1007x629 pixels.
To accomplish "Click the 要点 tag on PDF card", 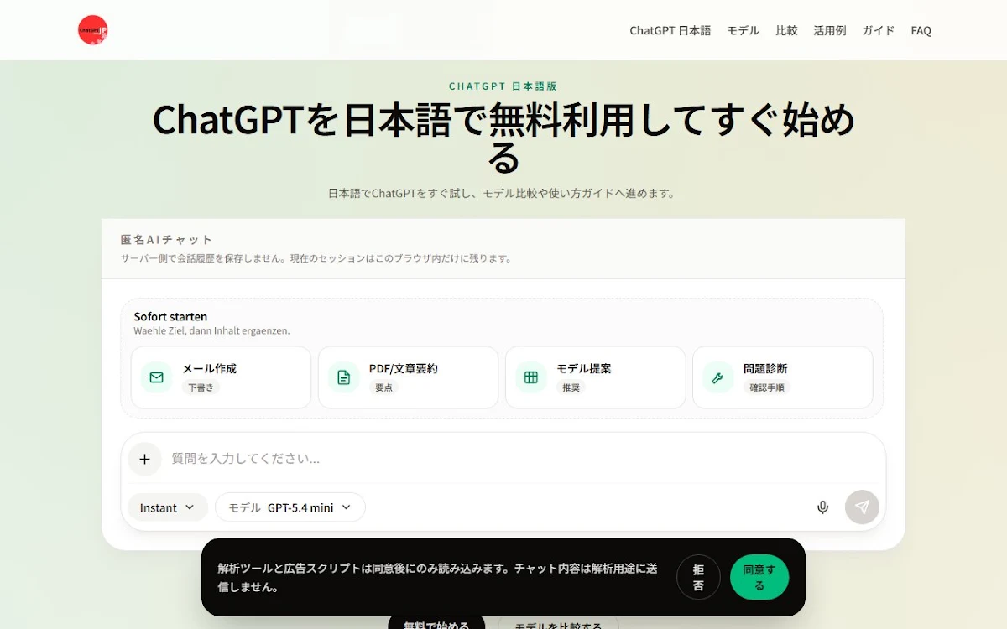I will pyautogui.click(x=383, y=387).
